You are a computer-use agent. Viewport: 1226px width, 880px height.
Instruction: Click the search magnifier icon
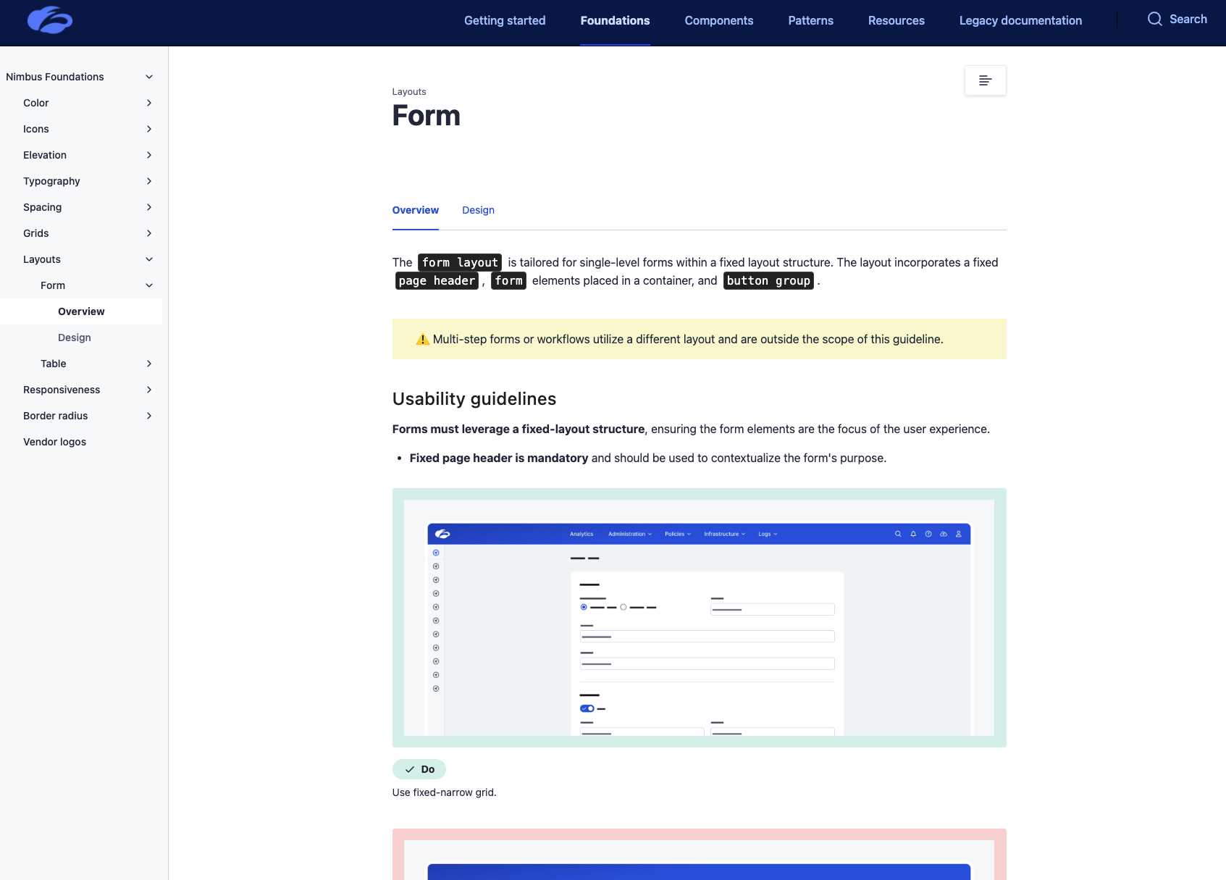pyautogui.click(x=1154, y=20)
